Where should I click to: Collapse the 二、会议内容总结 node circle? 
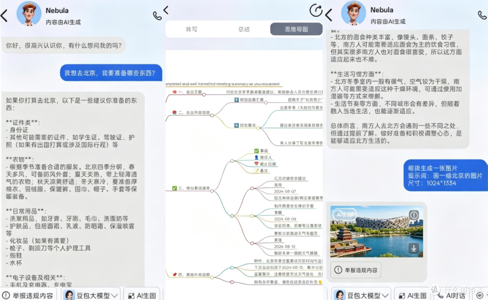point(212,115)
